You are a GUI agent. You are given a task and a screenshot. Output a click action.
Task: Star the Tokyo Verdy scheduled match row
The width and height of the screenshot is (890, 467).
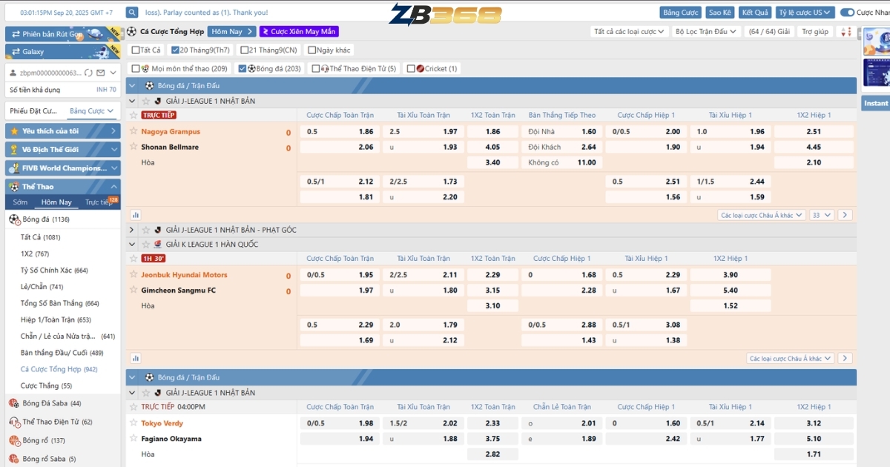133,407
